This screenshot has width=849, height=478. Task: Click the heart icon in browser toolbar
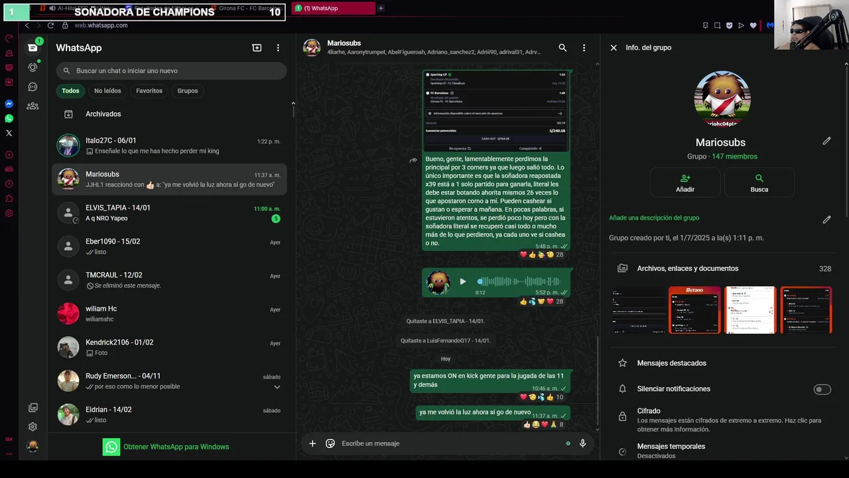tap(753, 25)
